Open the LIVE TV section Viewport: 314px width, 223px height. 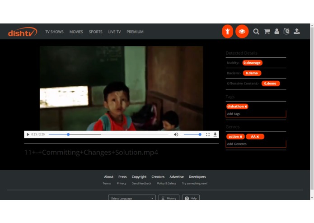pos(114,32)
